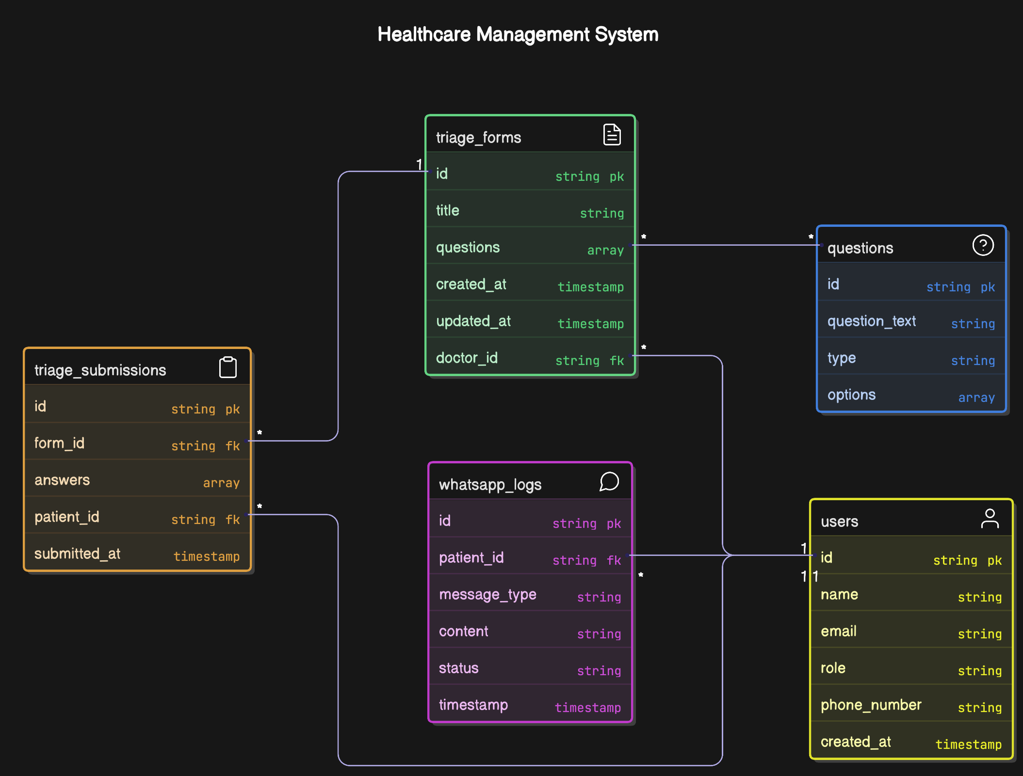Select the role field in users table

911,668
